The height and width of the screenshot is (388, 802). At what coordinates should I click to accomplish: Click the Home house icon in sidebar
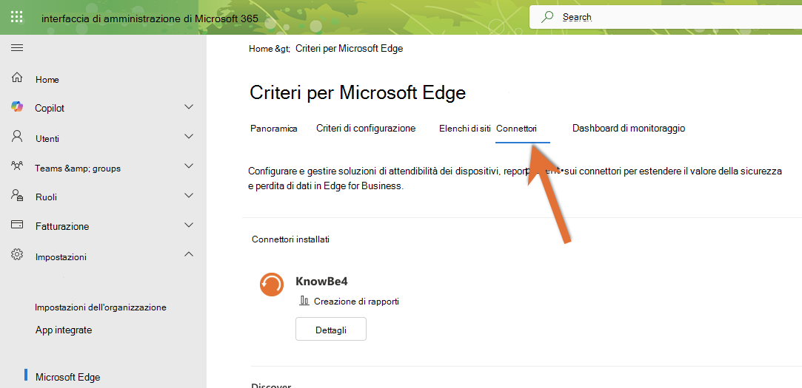pos(17,78)
